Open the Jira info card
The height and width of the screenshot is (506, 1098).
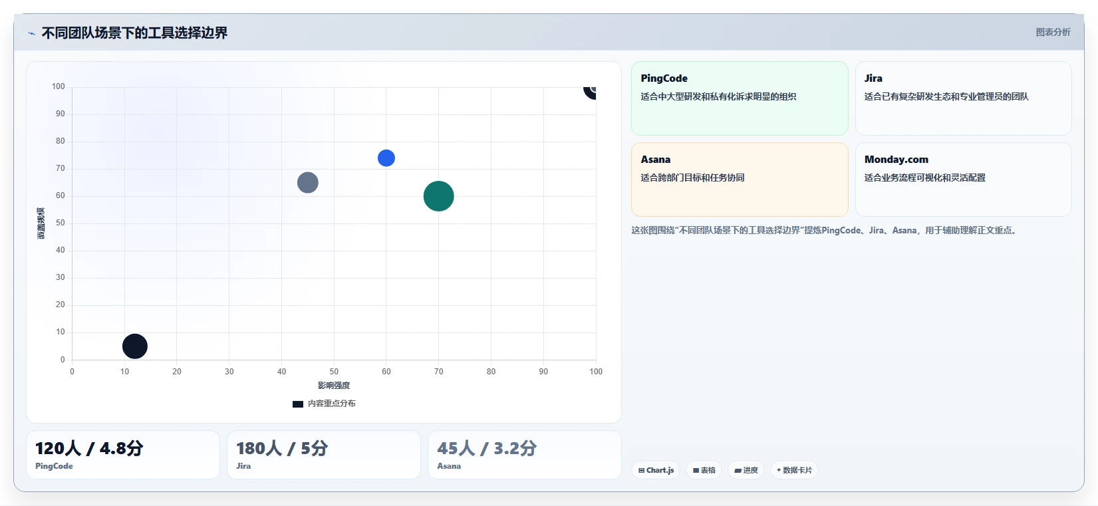tap(963, 98)
